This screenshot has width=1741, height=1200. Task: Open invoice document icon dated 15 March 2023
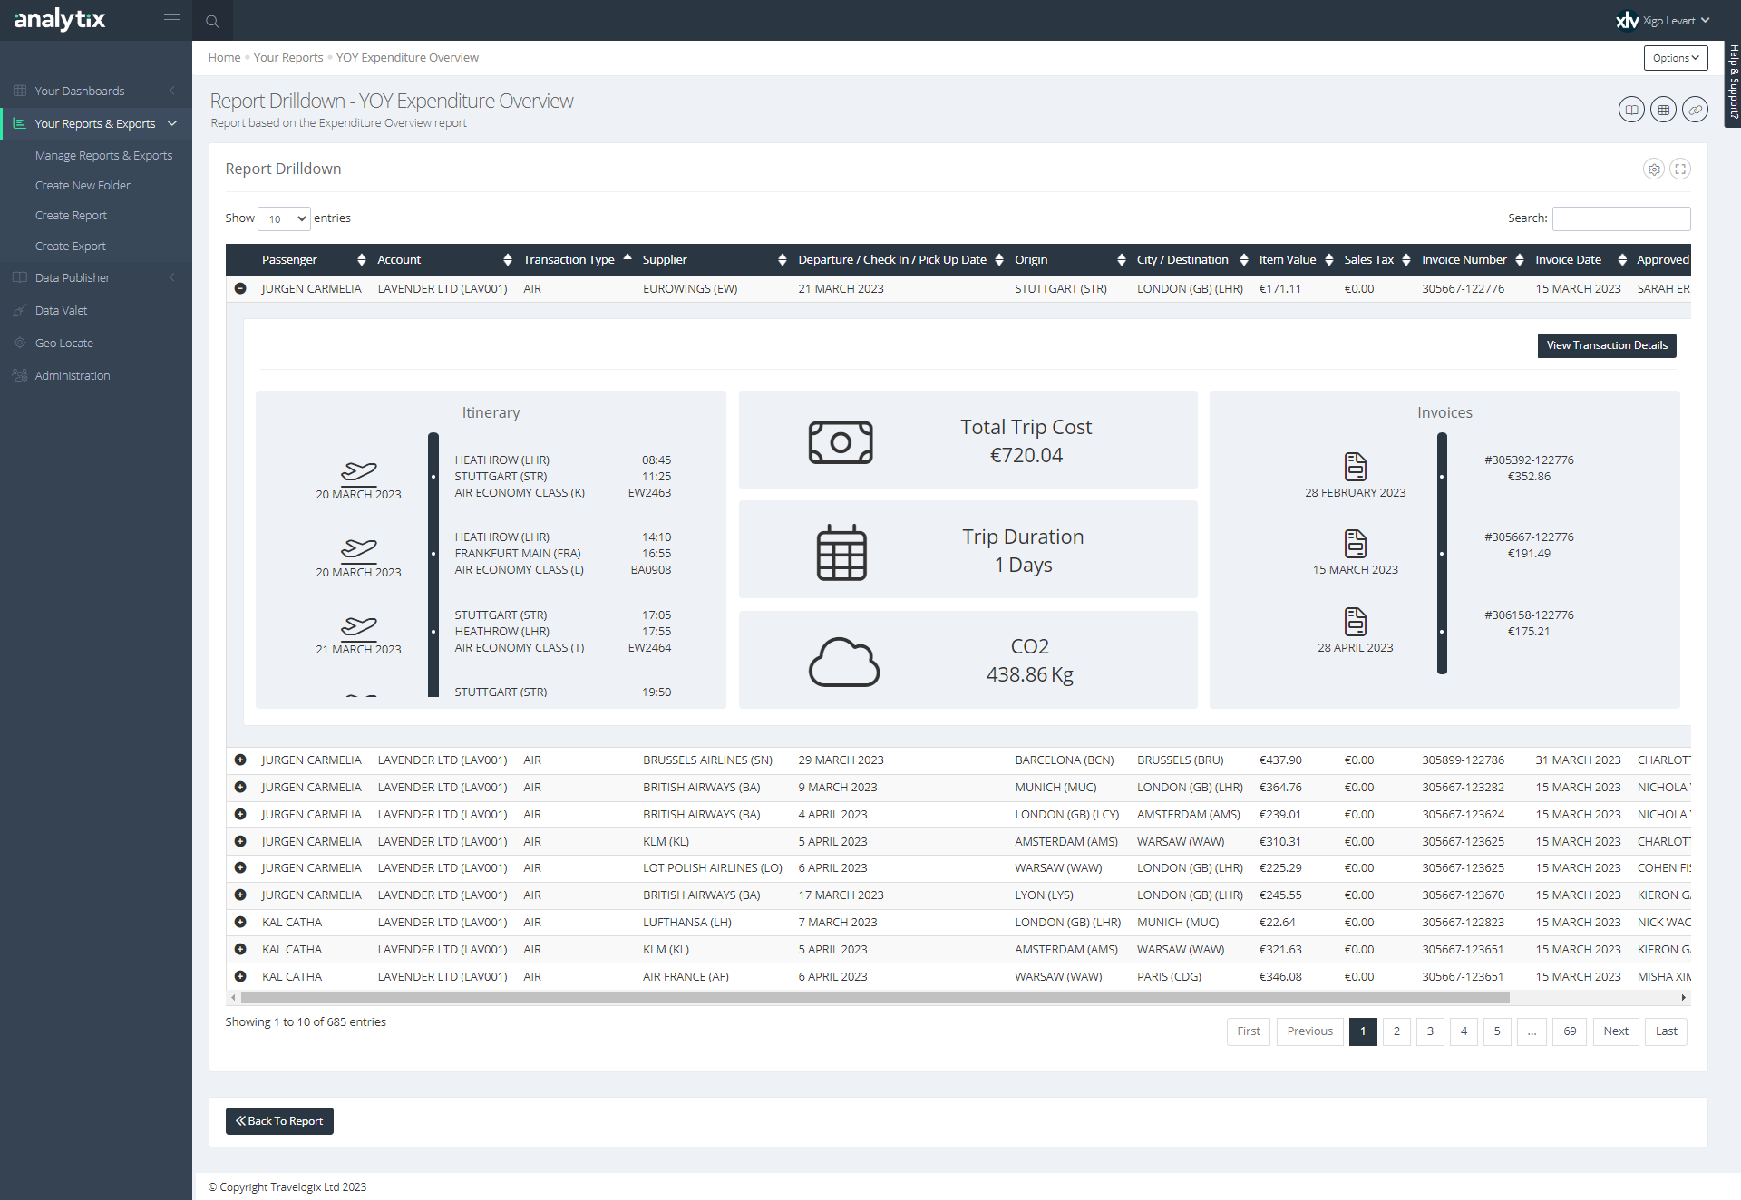tap(1356, 543)
